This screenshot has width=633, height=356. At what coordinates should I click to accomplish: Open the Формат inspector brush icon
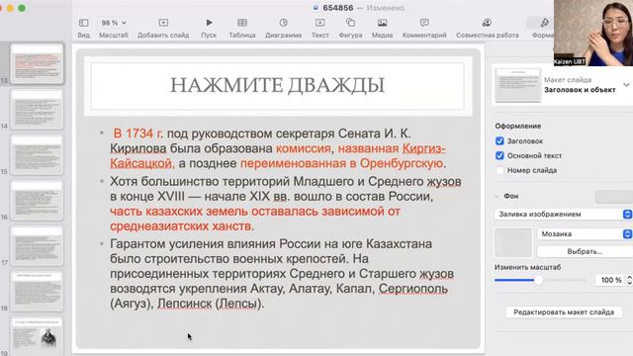(x=545, y=23)
